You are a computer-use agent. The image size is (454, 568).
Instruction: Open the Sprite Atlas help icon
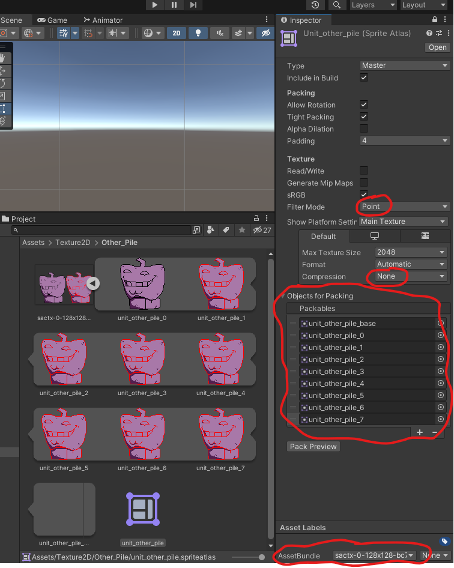click(x=429, y=34)
